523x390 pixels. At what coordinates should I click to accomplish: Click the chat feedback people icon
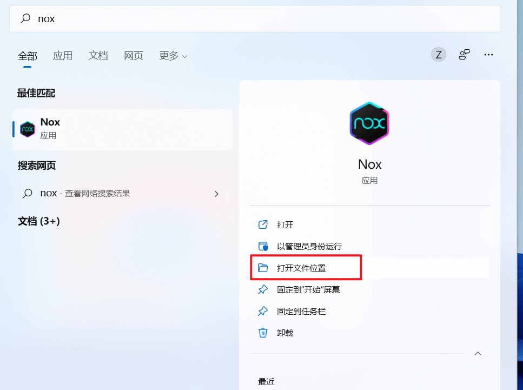click(464, 55)
